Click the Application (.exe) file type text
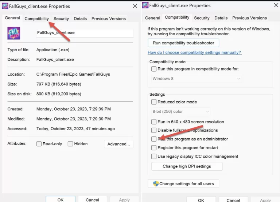This screenshot has height=202, width=280. [x=53, y=49]
